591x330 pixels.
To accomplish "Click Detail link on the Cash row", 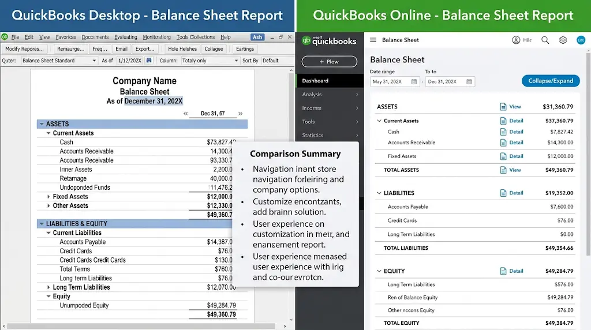I will point(516,132).
